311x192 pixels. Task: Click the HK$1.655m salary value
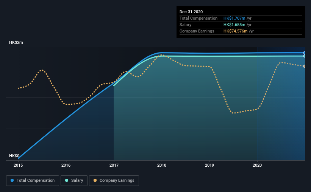click(234, 25)
